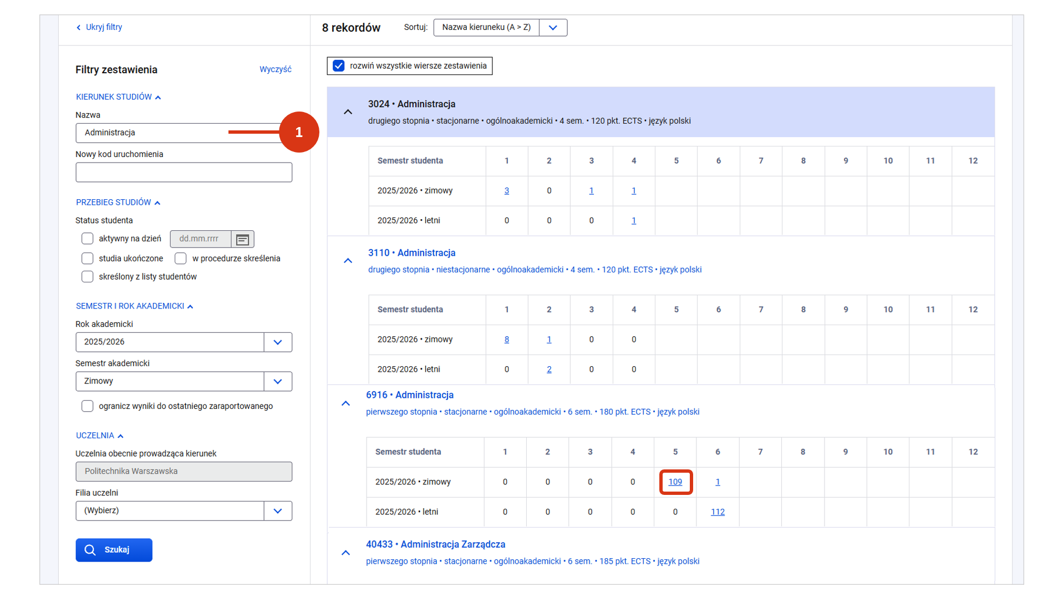Collapse the 40433 Administracja Zarządcza row chevron
This screenshot has width=1063, height=597.
tap(345, 553)
